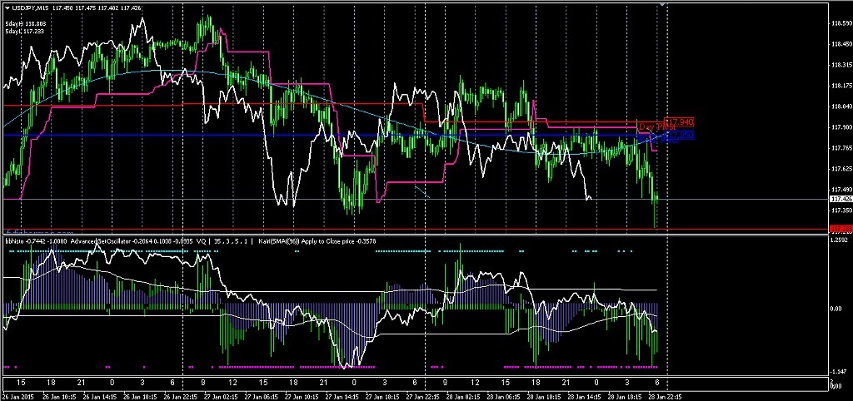Click the 5dayH 118.803 label
Screen dimensions: 853x401
25,23
